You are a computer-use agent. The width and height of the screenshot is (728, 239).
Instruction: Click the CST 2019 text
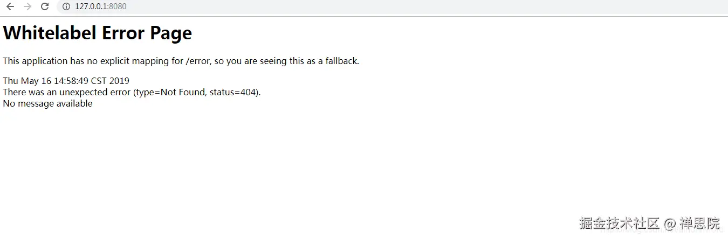[110, 81]
